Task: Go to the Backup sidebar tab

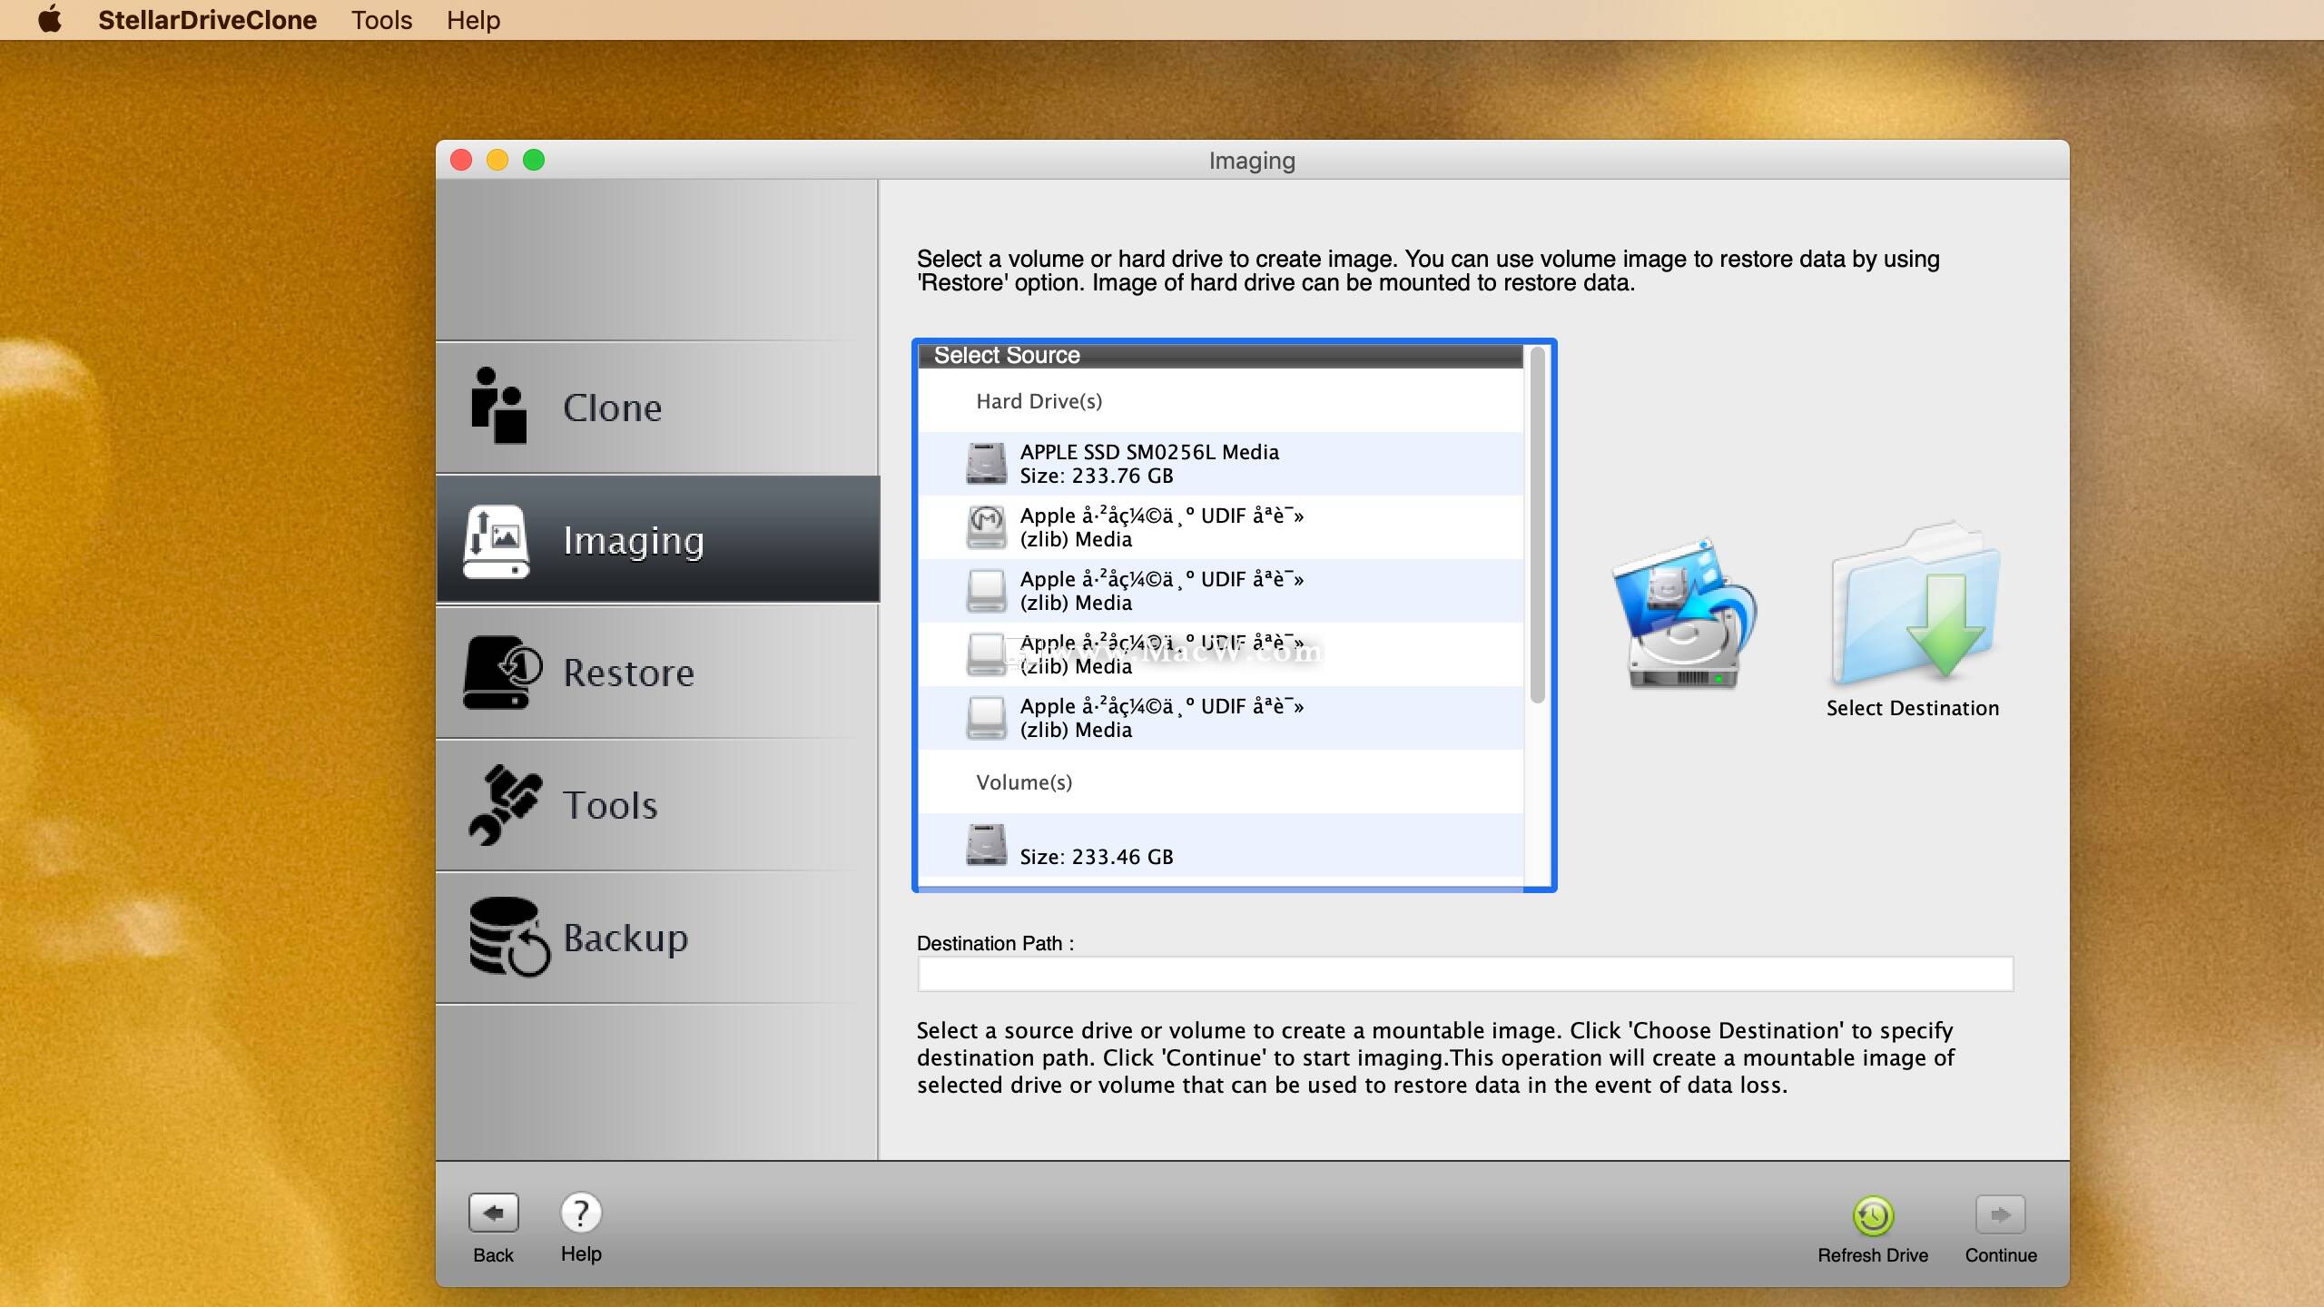Action: point(657,937)
